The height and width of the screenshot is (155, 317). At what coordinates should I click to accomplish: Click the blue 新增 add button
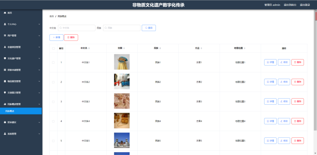[x=56, y=37]
